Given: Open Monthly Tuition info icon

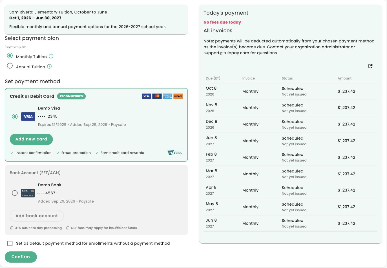Looking at the screenshot, I should [51, 56].
